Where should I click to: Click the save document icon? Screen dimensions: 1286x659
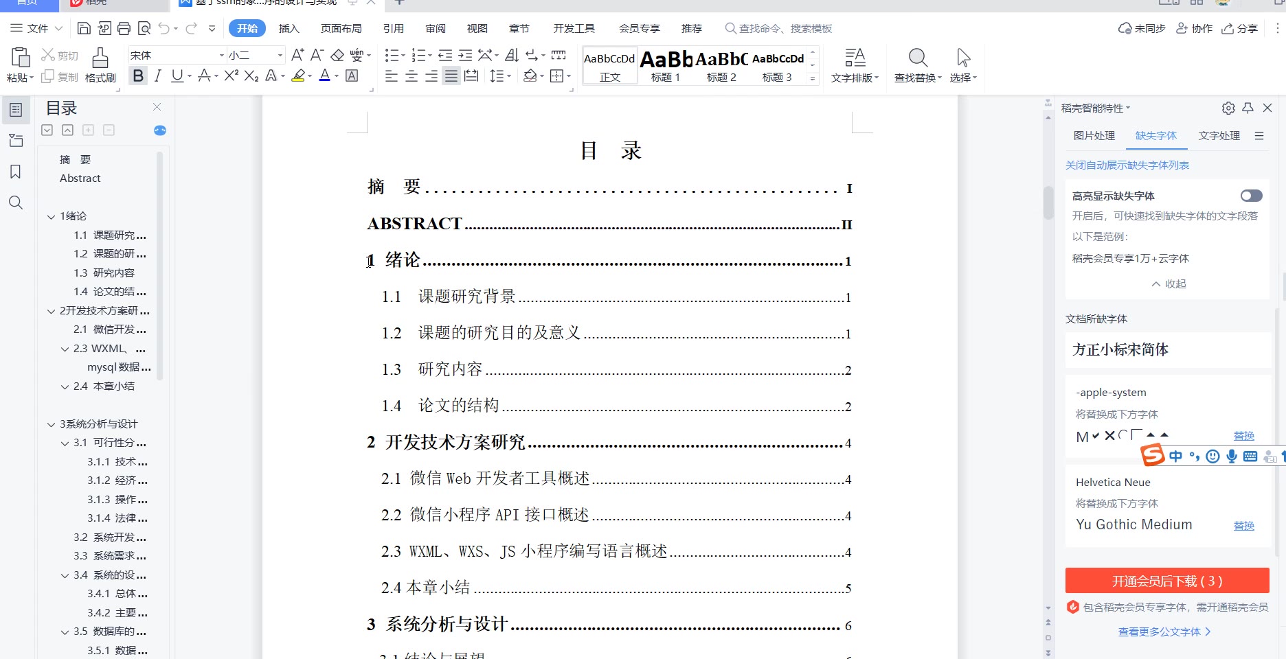84,28
